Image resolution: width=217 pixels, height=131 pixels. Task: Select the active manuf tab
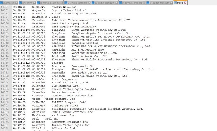pyautogui.click(x=180, y=3)
